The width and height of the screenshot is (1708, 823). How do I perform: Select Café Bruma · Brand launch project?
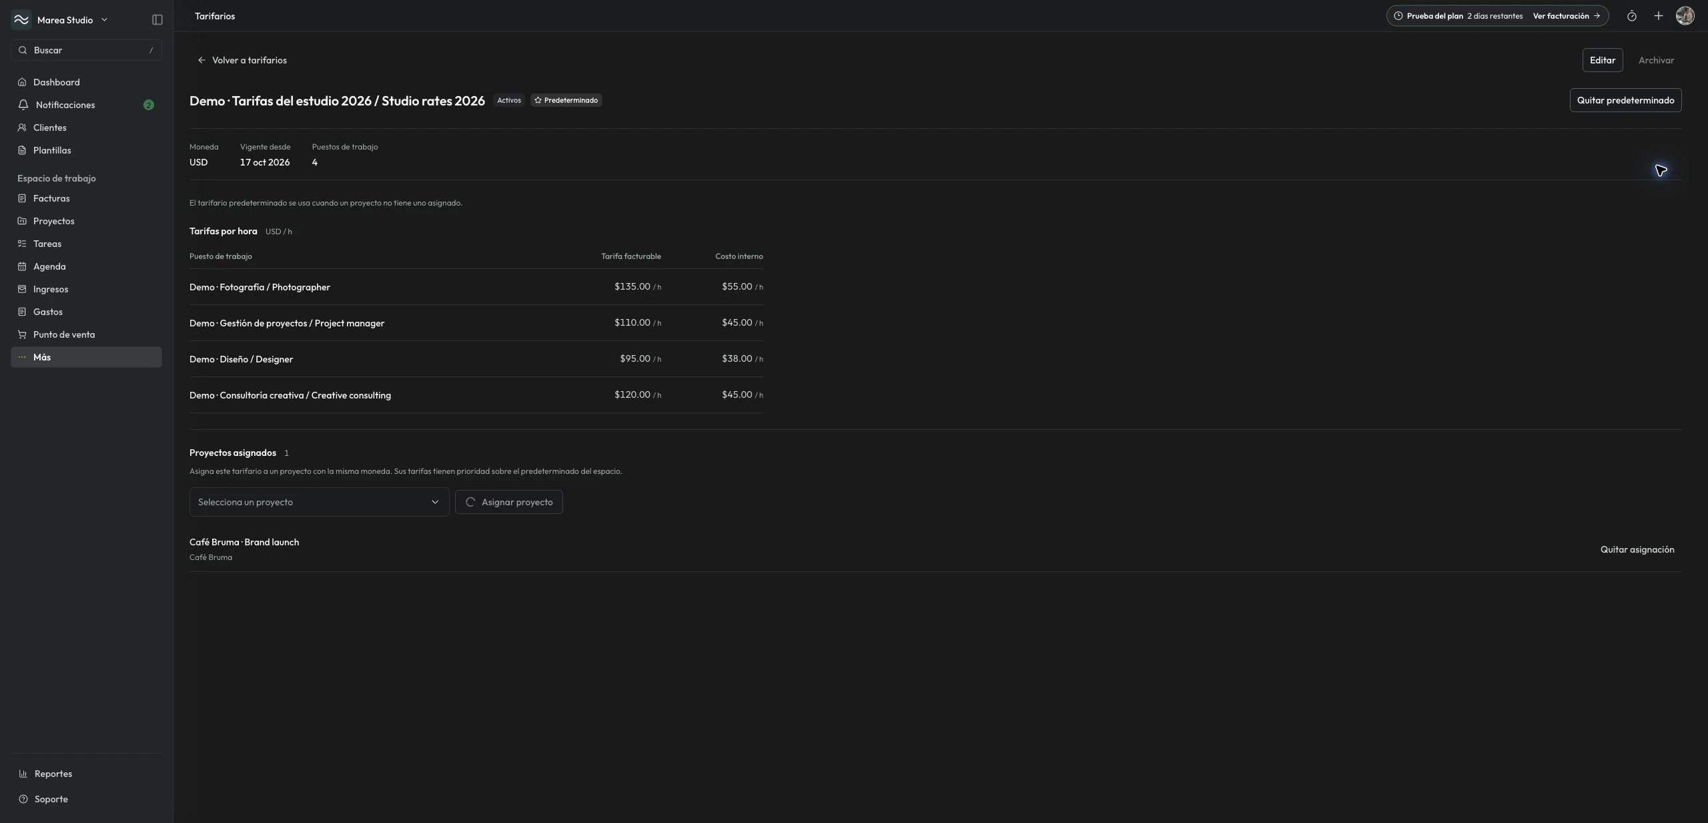pos(244,542)
